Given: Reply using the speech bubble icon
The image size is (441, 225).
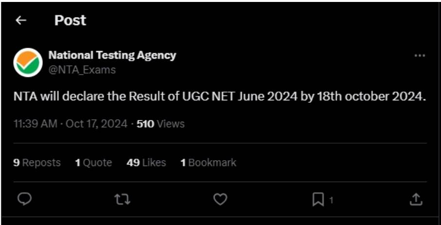Looking at the screenshot, I should (x=24, y=199).
